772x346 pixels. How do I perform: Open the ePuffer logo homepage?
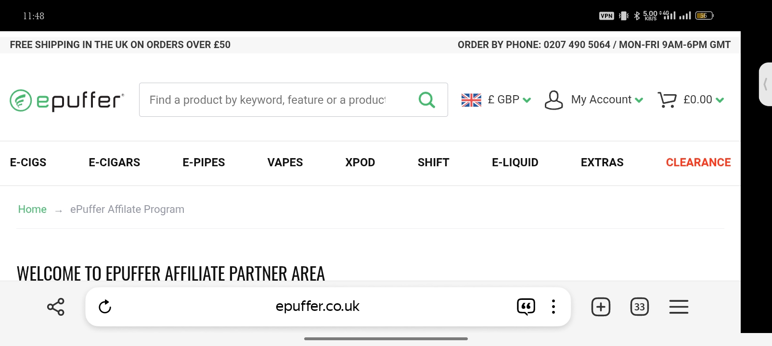coord(67,100)
